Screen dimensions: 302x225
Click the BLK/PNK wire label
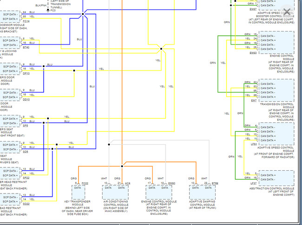pyautogui.click(x=41, y=6)
